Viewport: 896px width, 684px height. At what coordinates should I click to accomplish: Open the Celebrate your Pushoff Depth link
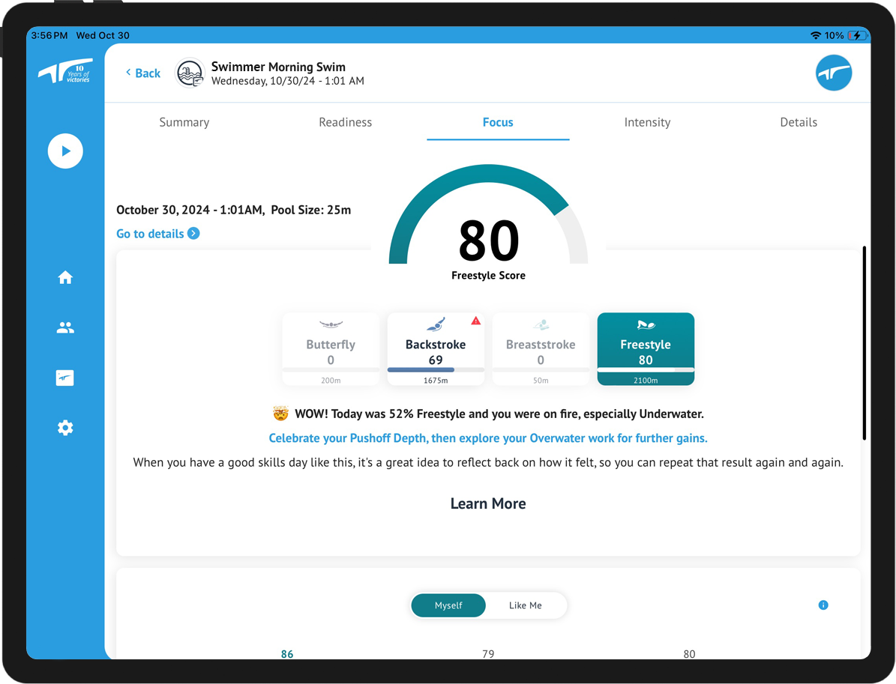pyautogui.click(x=487, y=438)
